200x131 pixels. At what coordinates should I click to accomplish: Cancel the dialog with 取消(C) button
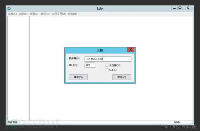(x=121, y=77)
